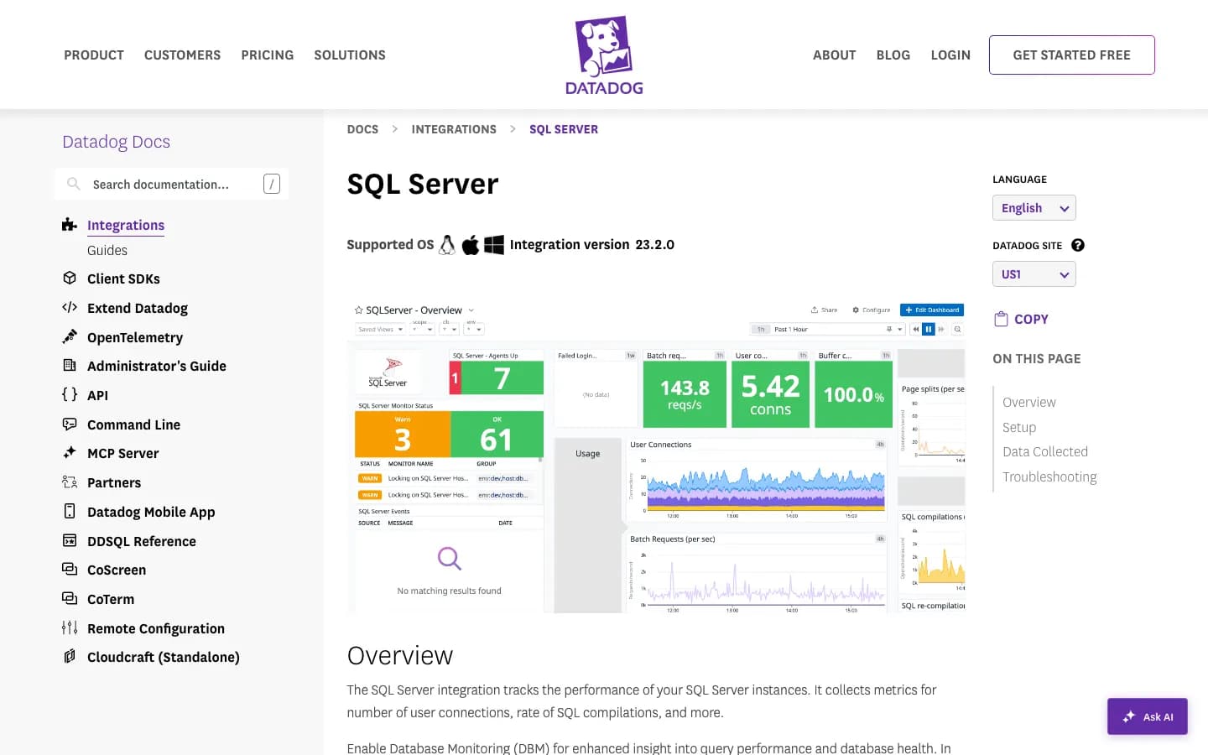Click the CoScreen icon
This screenshot has height=755, width=1208.
[x=70, y=569]
